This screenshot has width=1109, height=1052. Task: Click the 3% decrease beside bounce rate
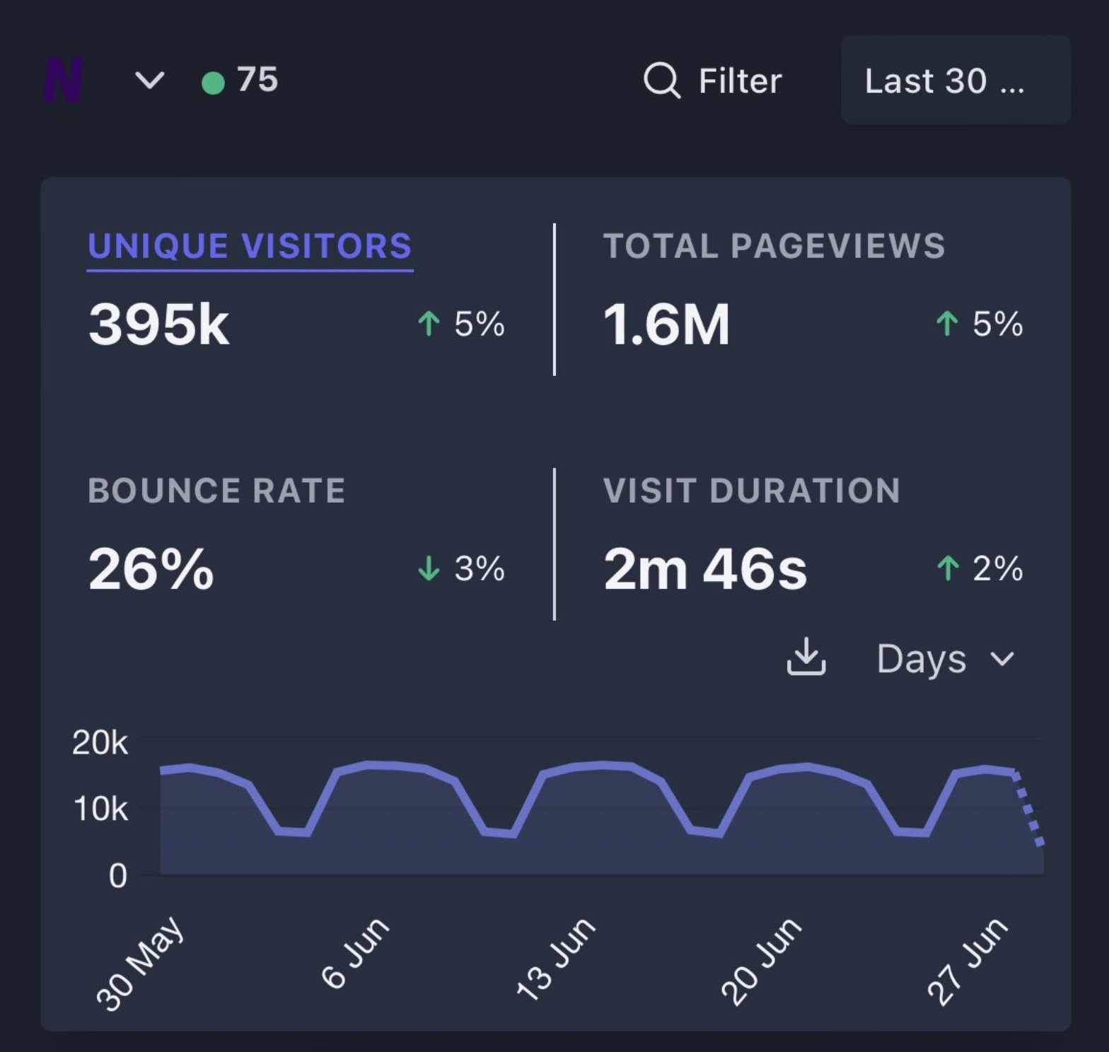click(461, 568)
